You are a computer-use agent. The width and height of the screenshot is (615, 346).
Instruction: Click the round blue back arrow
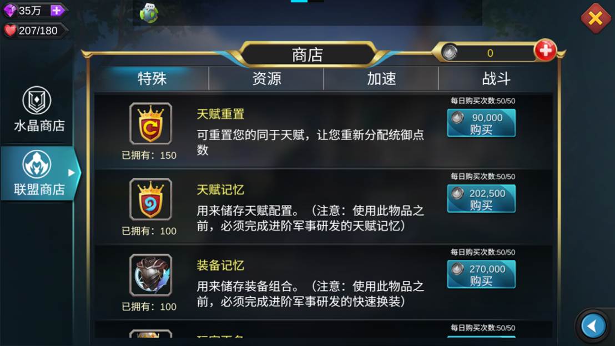pos(593,325)
